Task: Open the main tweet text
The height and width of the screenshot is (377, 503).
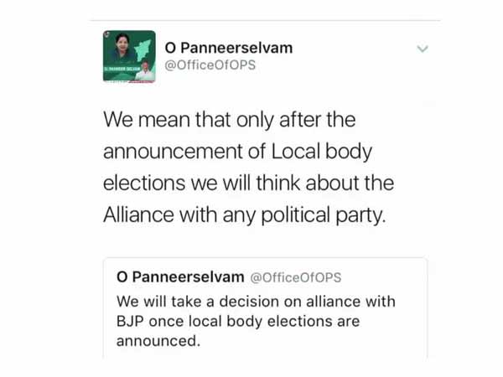Action: pos(248,167)
